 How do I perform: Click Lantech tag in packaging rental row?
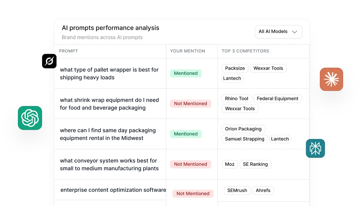[x=280, y=139]
